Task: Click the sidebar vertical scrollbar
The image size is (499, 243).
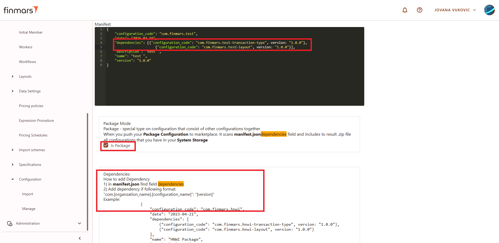Action: click(x=87, y=172)
